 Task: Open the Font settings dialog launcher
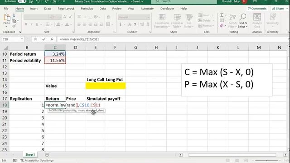(73, 32)
